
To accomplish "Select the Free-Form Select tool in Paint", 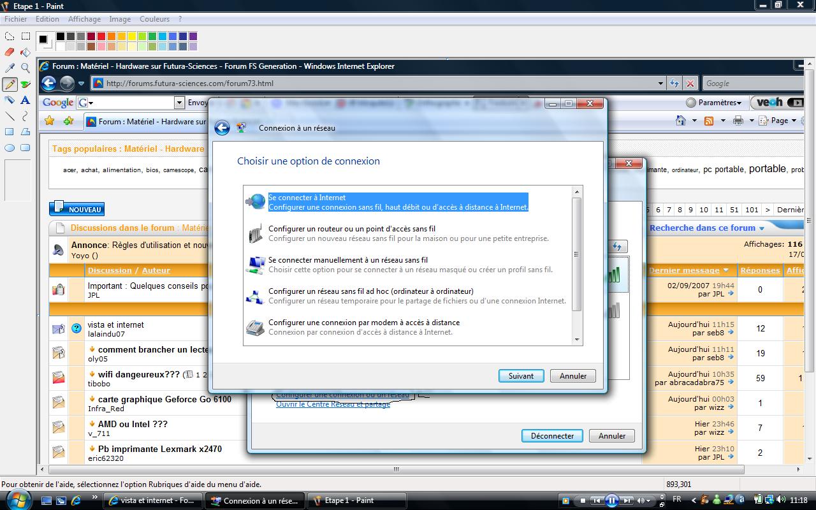I will click(x=10, y=36).
